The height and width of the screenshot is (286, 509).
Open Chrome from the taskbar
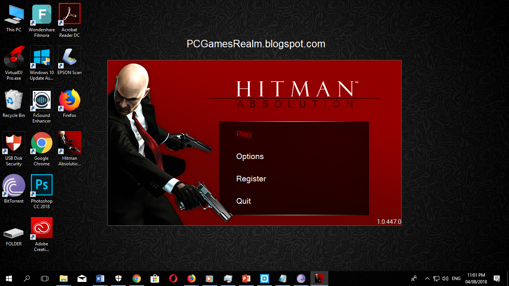[137, 278]
